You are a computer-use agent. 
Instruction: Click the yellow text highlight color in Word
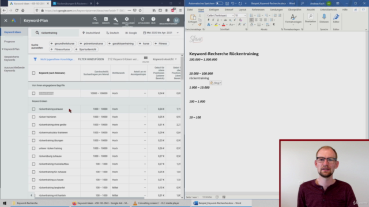pos(216,24)
